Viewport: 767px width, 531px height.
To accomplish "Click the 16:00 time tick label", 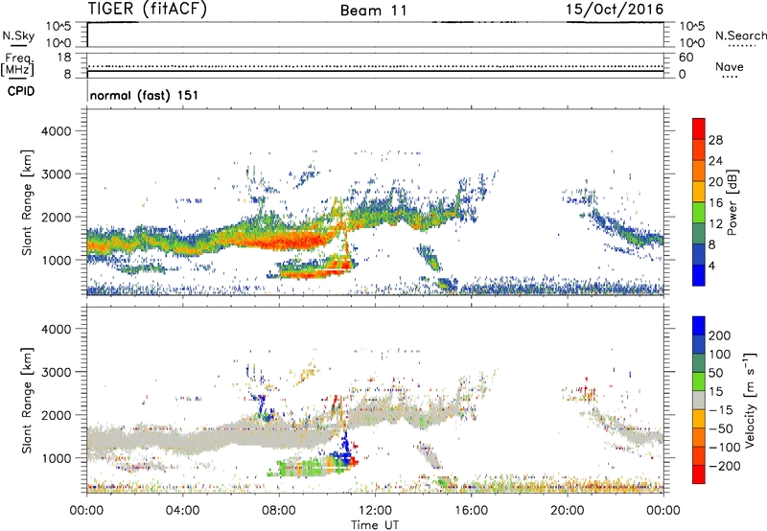I will click(471, 511).
